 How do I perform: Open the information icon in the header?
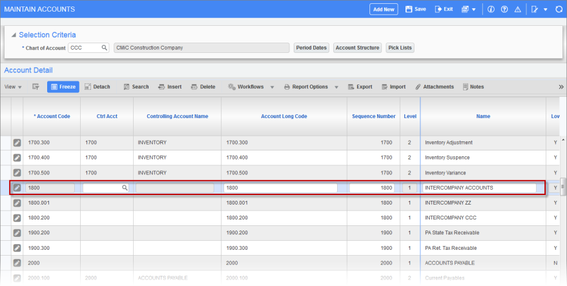(x=491, y=10)
